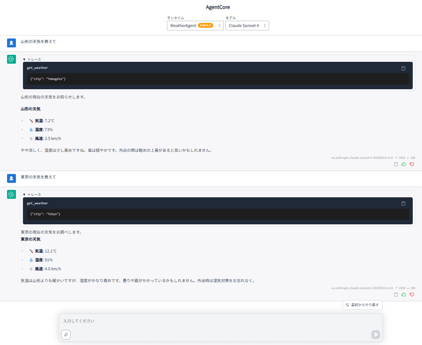Image resolution: width=422 pixels, height=345 pixels.
Task: Click the 風速: 4.0 km/h line
Action: tap(45, 269)
